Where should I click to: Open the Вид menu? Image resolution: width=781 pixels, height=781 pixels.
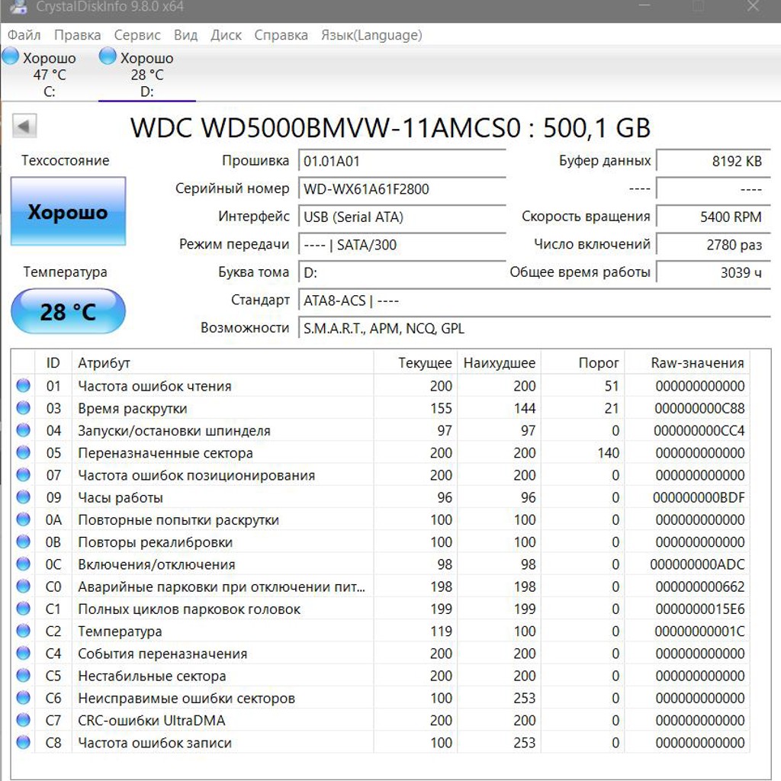[185, 35]
